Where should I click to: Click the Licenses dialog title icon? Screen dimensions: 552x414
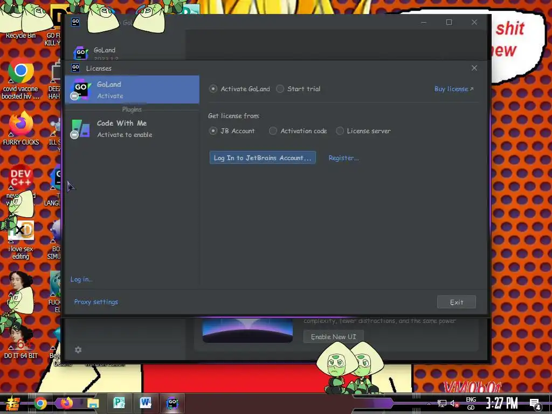[75, 67]
